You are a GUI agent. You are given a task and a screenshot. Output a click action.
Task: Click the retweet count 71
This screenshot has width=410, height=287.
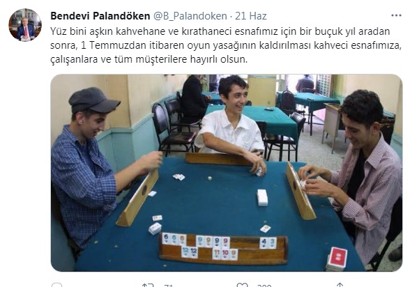(x=169, y=286)
